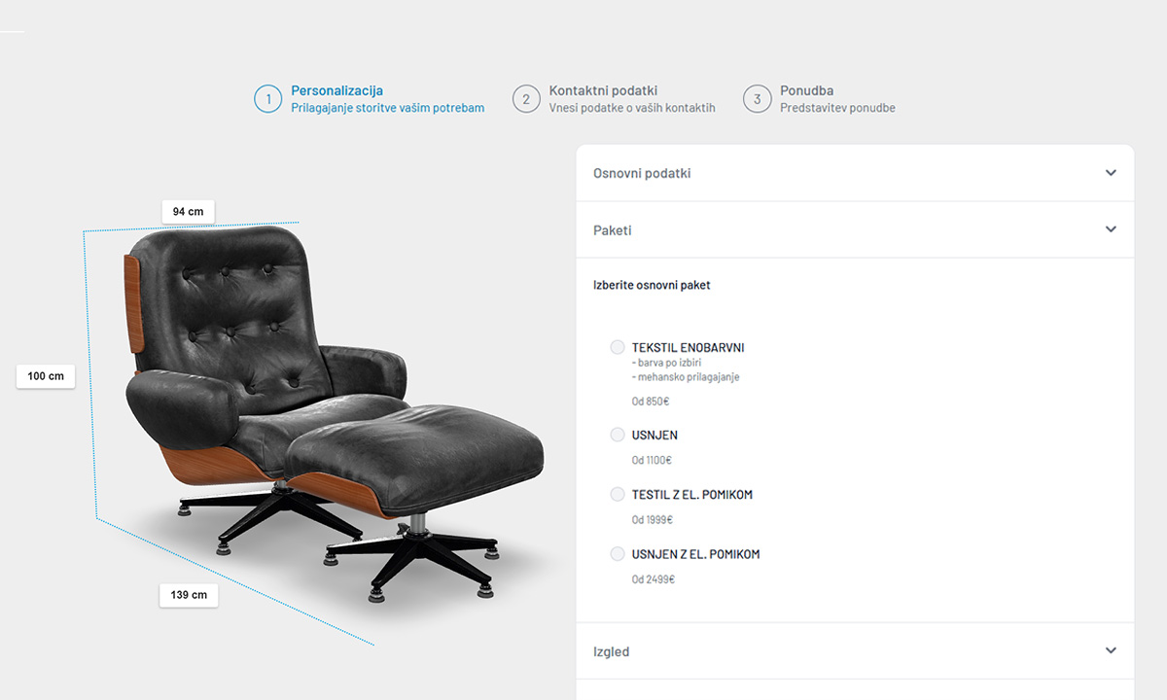
Task: Click the Osnovni podatki chevron icon
Action: pyautogui.click(x=1112, y=173)
